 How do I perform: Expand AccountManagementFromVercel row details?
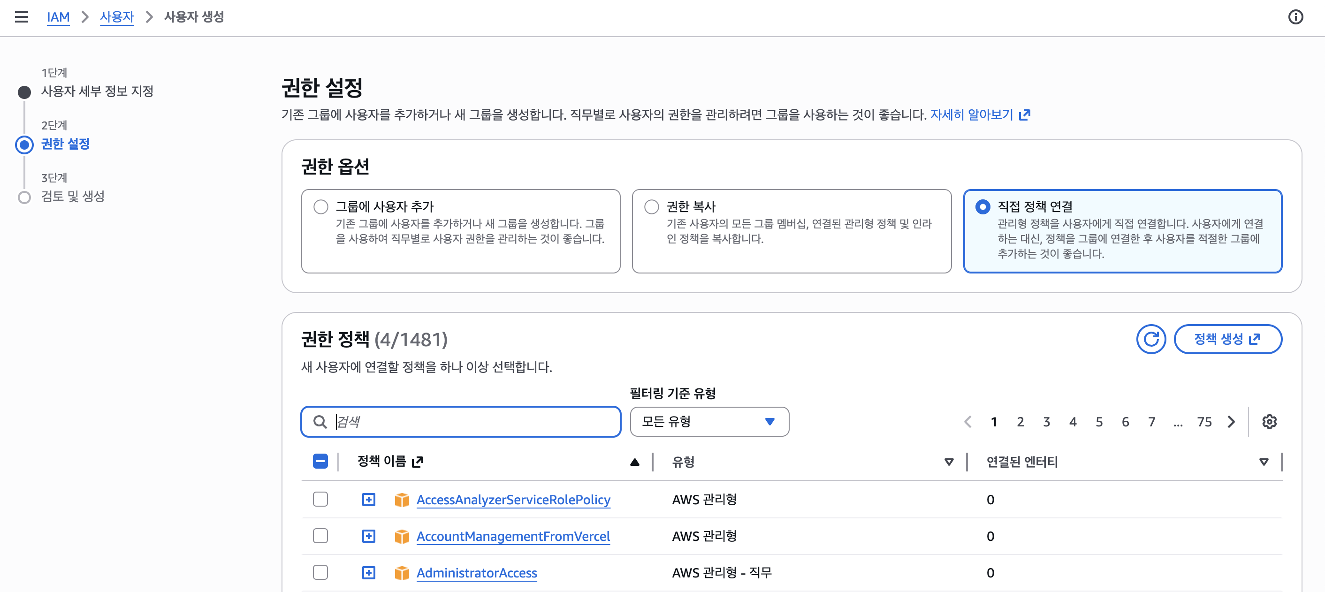pyautogui.click(x=368, y=536)
